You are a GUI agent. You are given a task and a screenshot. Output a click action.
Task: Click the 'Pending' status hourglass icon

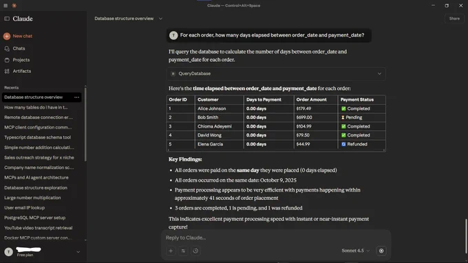(x=343, y=117)
